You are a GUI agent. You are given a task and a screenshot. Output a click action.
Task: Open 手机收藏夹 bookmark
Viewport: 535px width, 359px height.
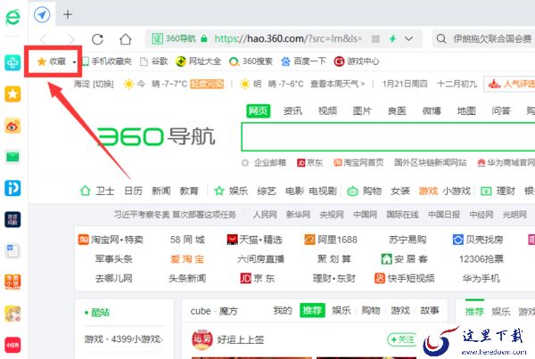tap(107, 61)
